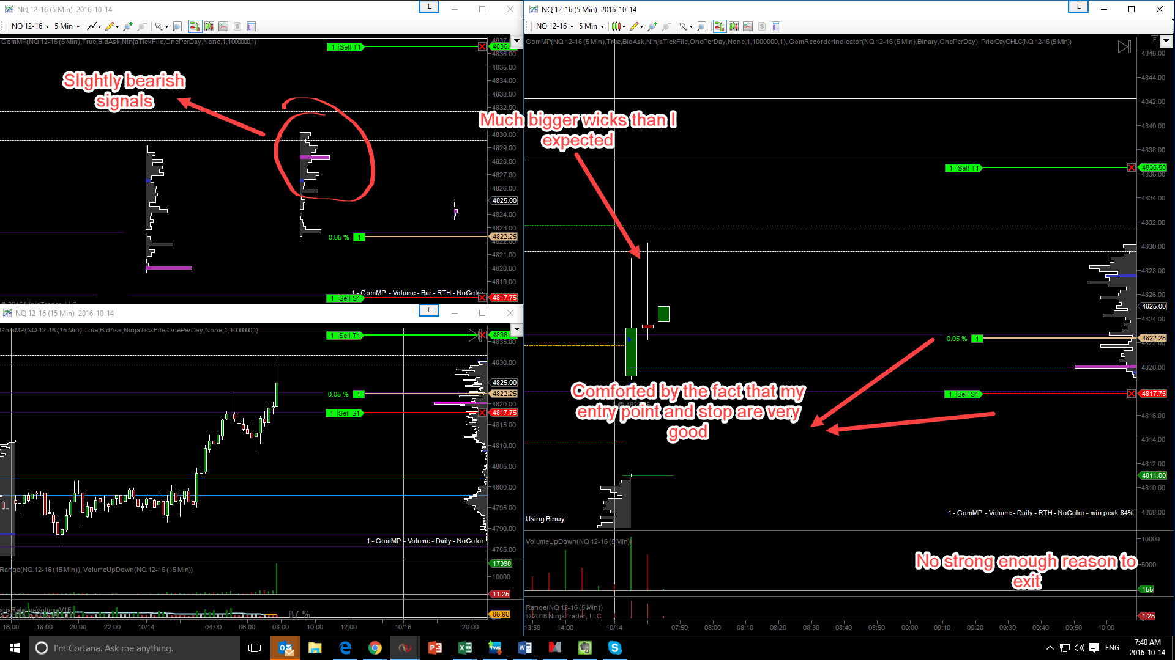Select Sell T1 order label in 15 Min chart
This screenshot has width=1175, height=660.
(x=345, y=335)
